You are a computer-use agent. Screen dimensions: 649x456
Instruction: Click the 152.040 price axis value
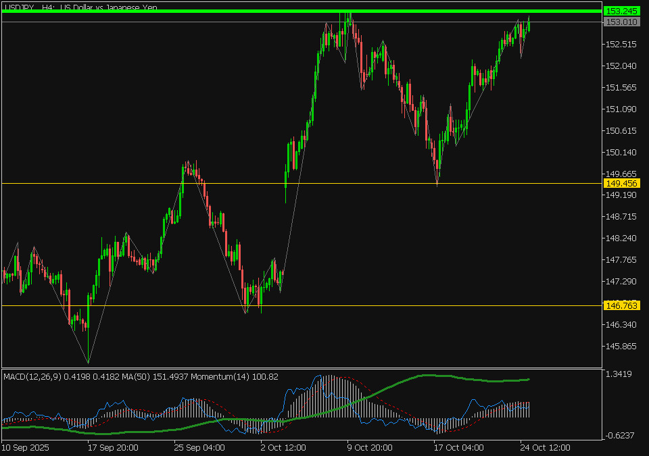coord(621,66)
